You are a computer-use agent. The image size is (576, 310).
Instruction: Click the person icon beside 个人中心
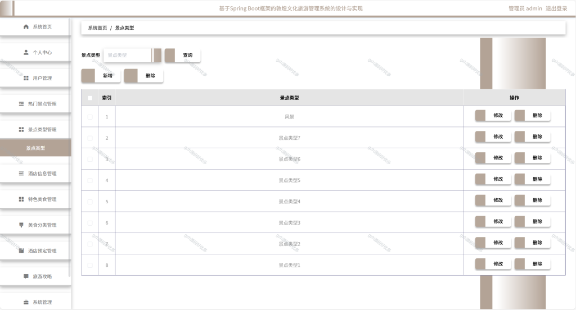(26, 52)
